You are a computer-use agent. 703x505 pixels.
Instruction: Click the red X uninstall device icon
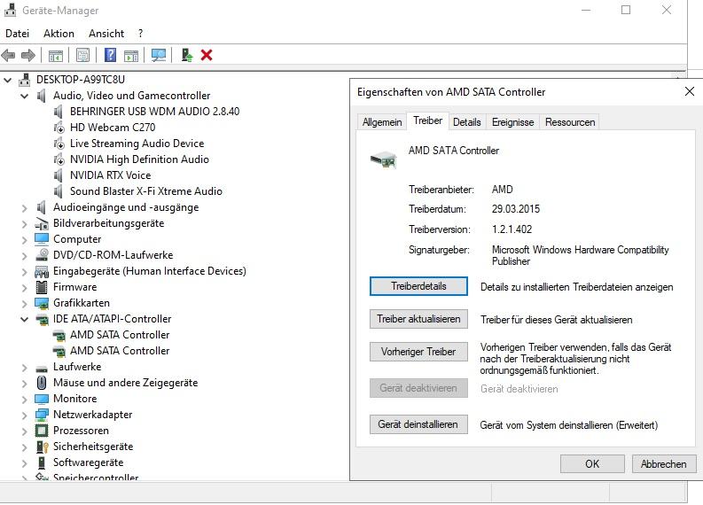207,55
